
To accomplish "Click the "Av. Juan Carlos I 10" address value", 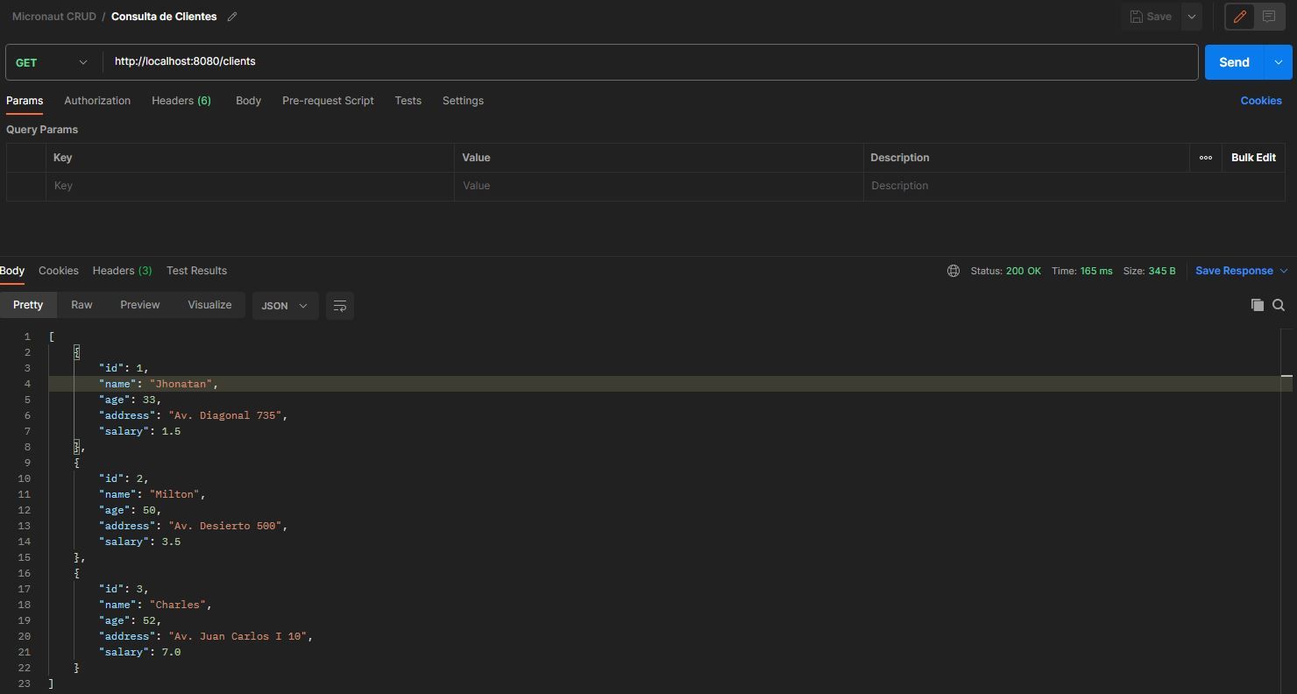I will click(238, 636).
